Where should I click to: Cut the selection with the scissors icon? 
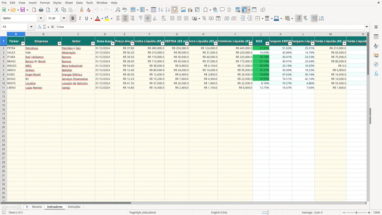[57, 10]
